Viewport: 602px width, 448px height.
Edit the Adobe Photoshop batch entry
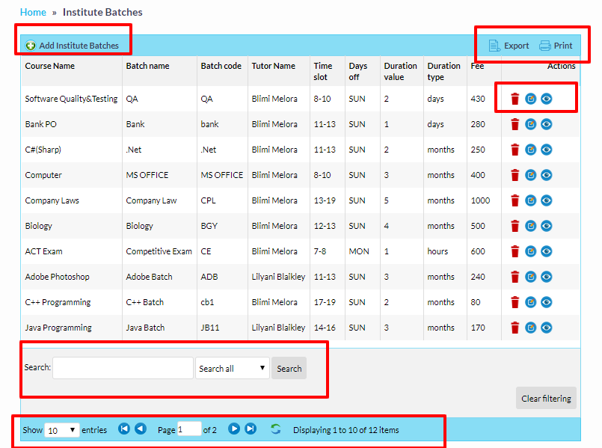(x=531, y=277)
